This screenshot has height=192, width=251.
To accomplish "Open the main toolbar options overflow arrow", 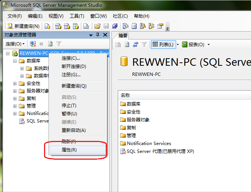I will (x=167, y=29).
